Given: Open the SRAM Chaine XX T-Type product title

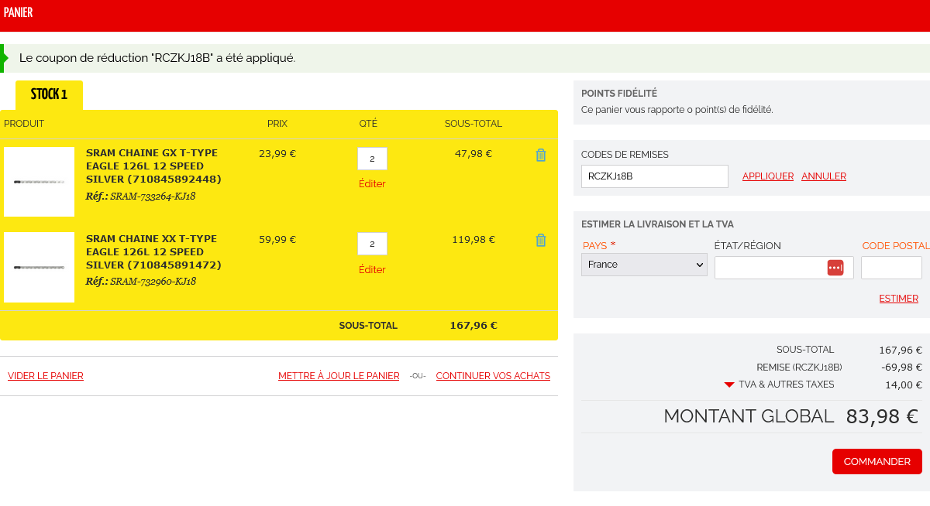Looking at the screenshot, I should coord(153,252).
